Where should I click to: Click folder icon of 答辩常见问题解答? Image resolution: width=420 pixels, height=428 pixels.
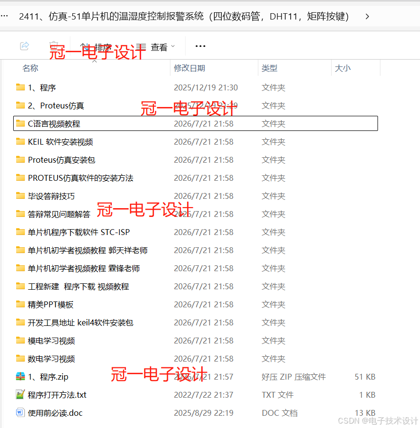tap(21, 214)
